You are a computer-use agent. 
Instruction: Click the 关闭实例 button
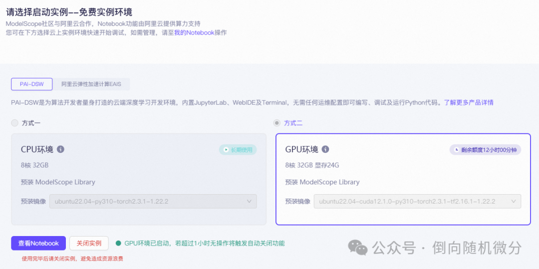[x=89, y=243]
